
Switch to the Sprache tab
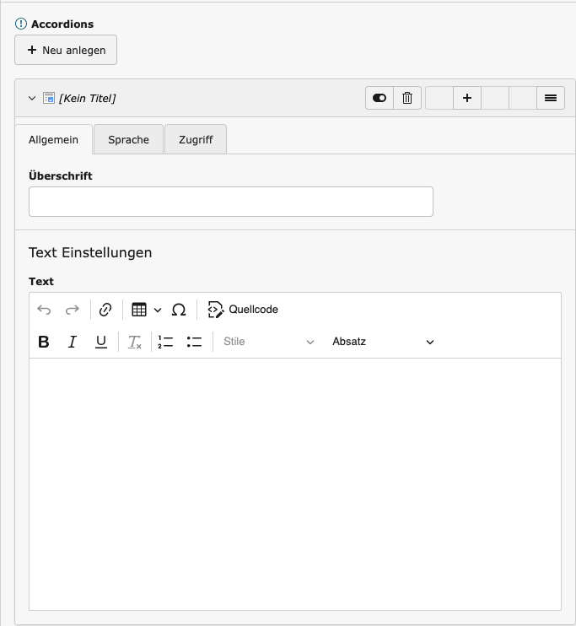(x=128, y=140)
